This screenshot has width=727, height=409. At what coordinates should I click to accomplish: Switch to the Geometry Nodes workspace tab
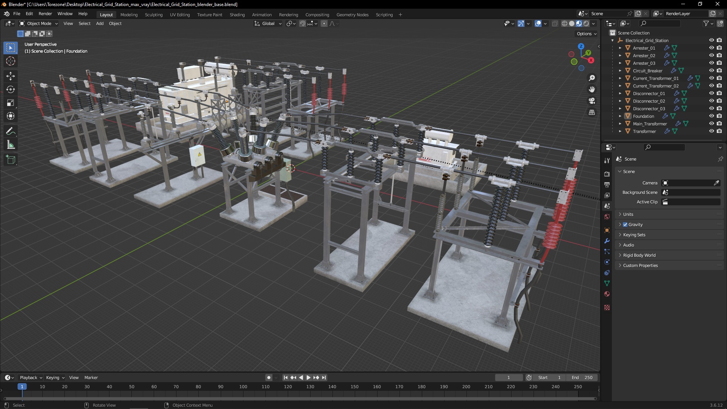click(352, 15)
